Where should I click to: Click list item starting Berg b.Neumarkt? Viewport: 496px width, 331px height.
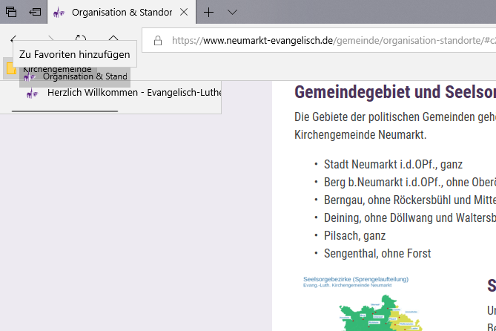click(x=410, y=182)
